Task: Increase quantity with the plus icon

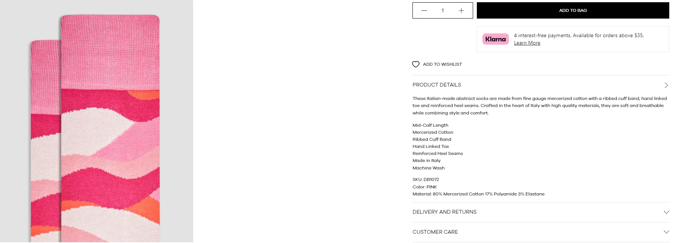Action: pyautogui.click(x=461, y=10)
